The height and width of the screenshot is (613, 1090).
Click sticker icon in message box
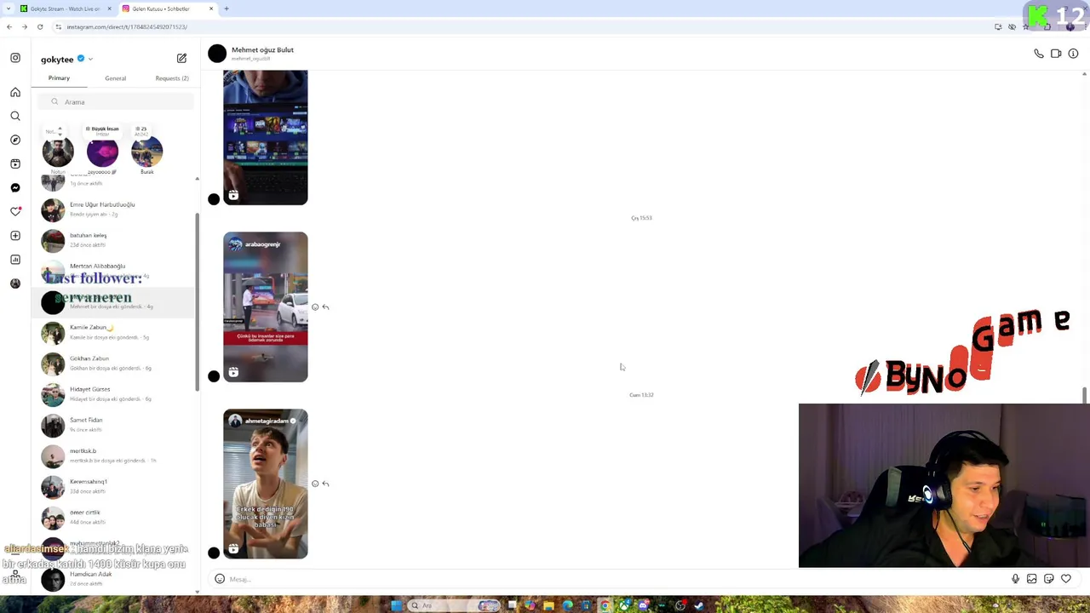pos(1048,579)
